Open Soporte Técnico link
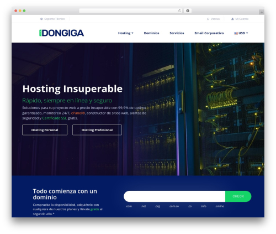276x234 pixels. (55, 19)
